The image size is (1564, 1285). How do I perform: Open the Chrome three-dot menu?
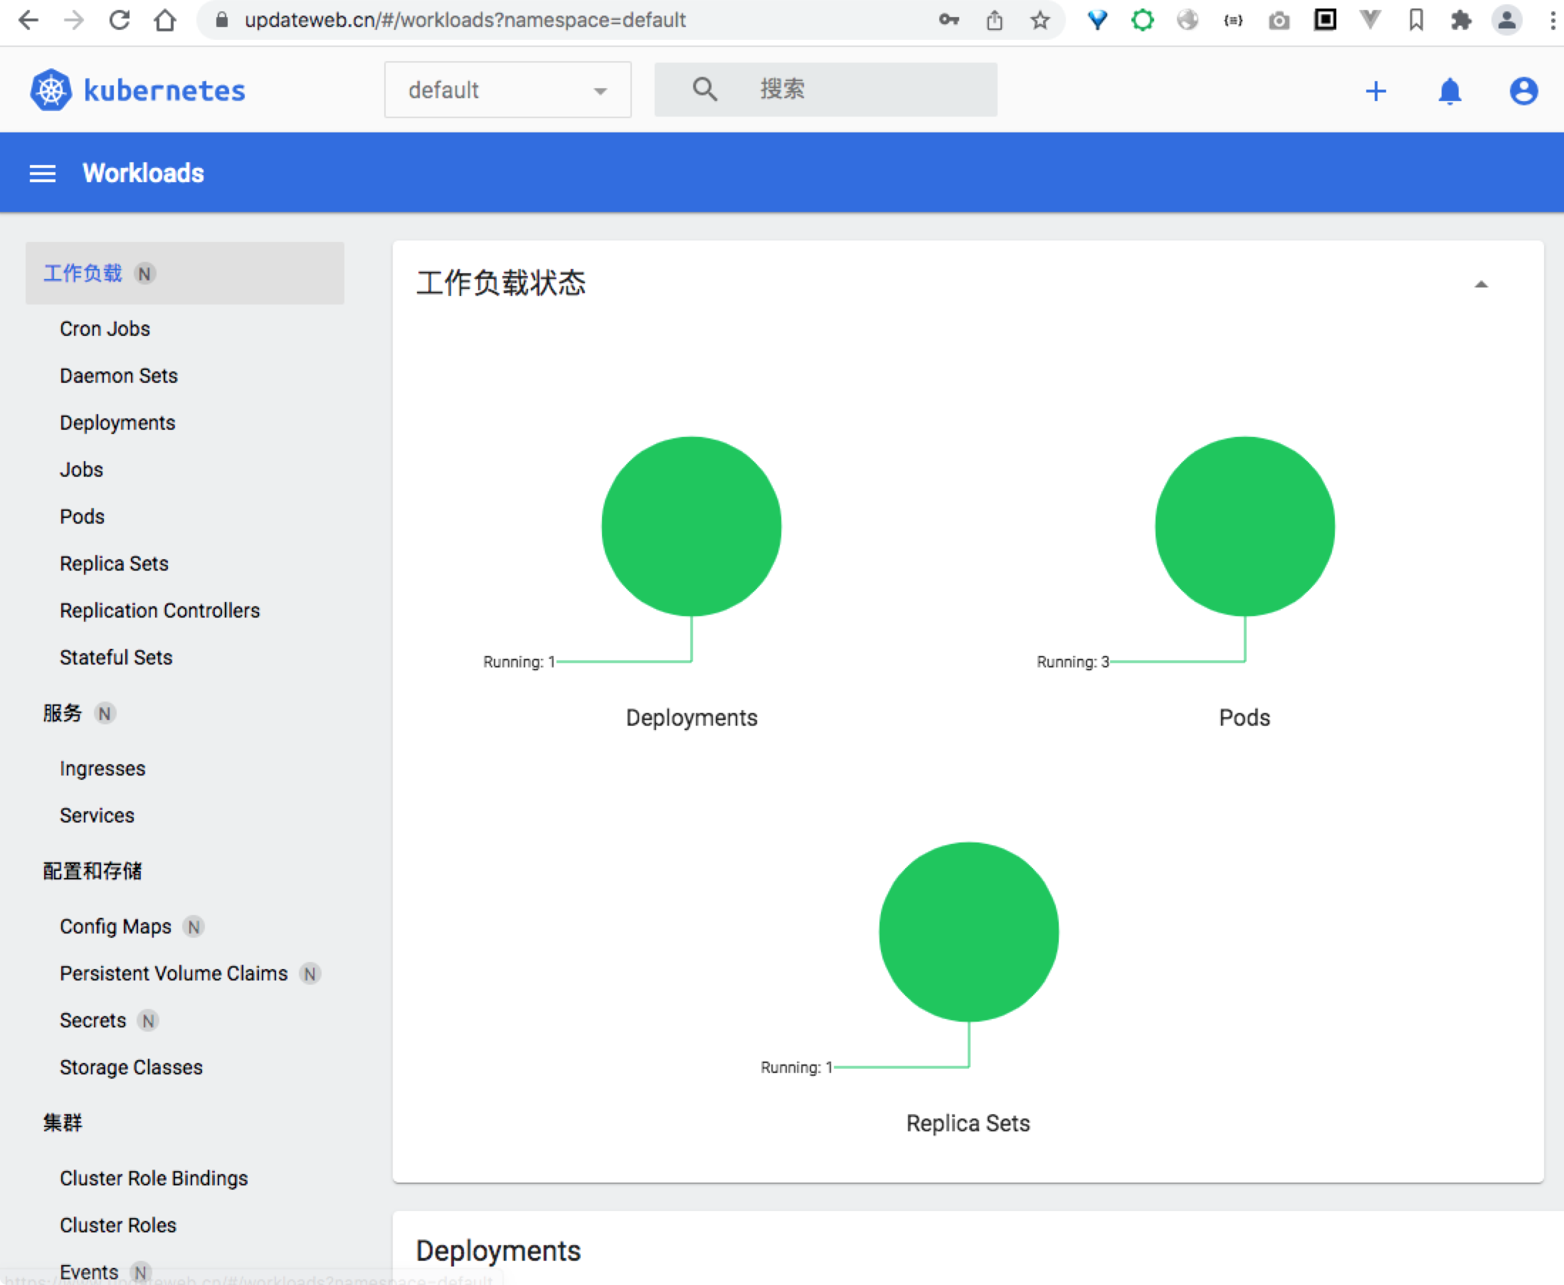point(1552,20)
